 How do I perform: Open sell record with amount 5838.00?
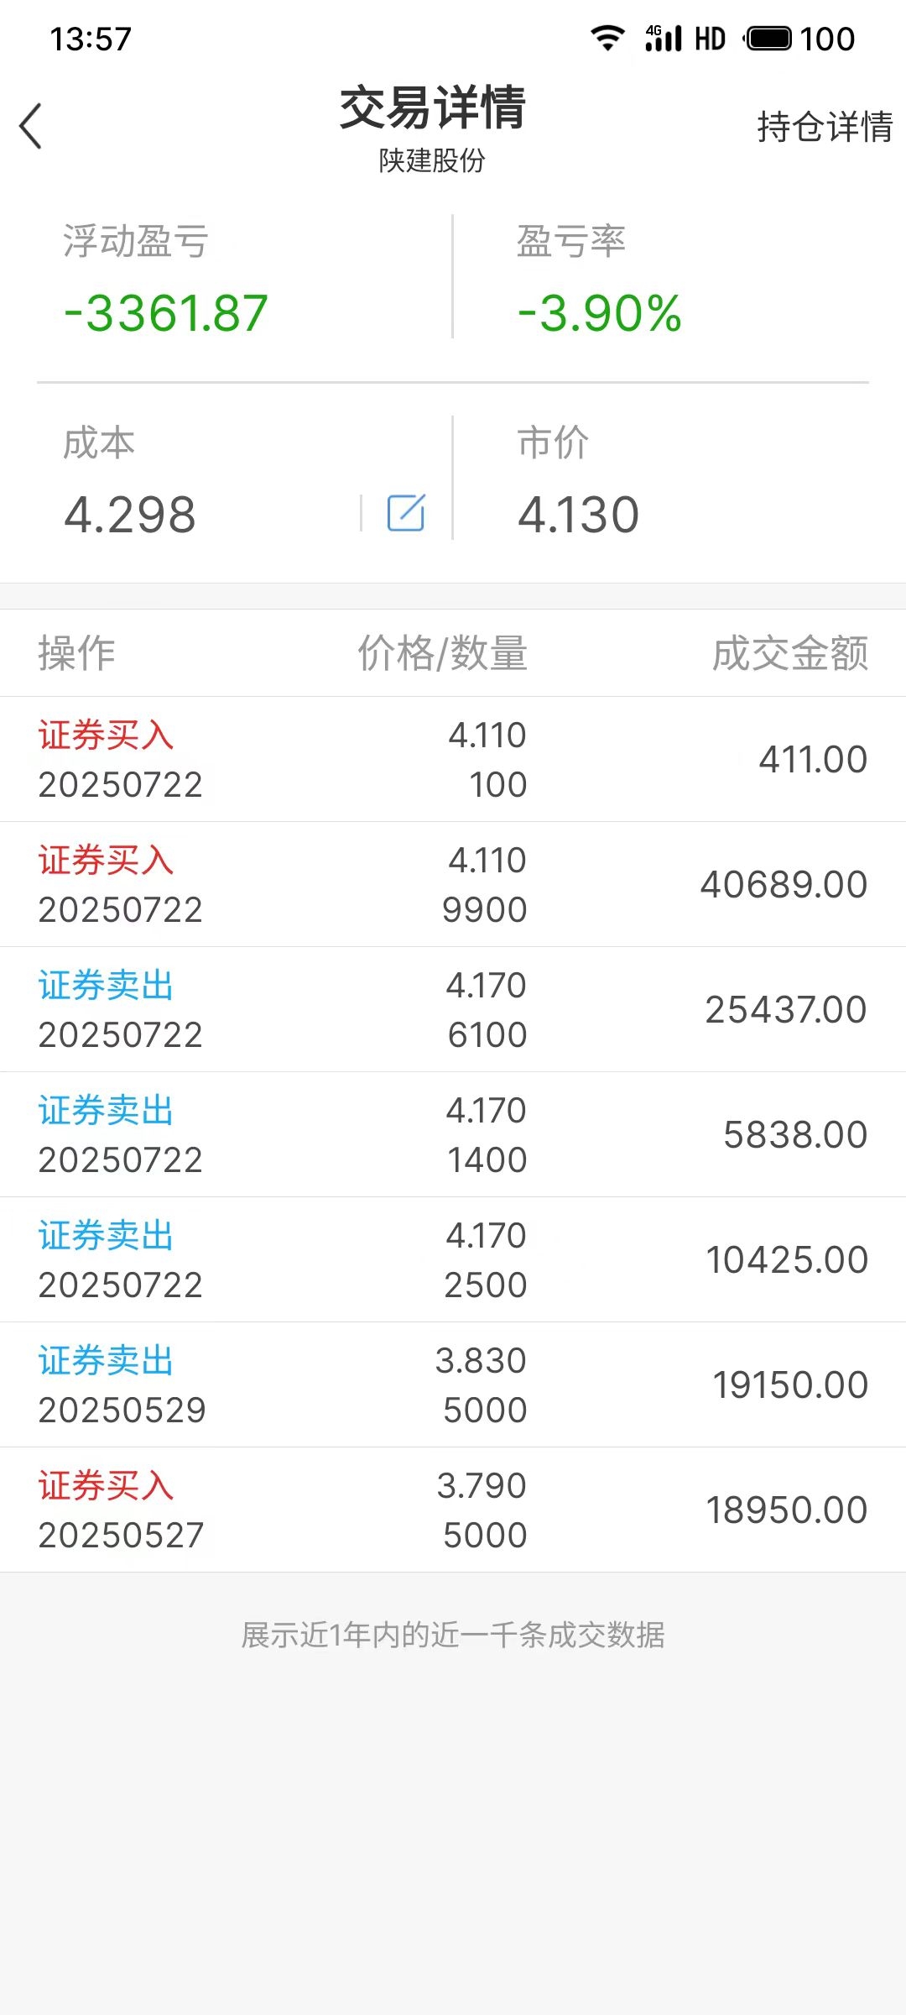pos(453,1134)
